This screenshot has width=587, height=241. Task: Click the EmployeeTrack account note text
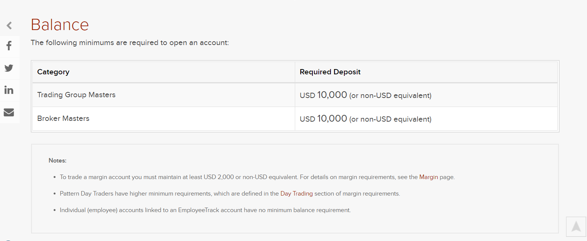pos(205,210)
